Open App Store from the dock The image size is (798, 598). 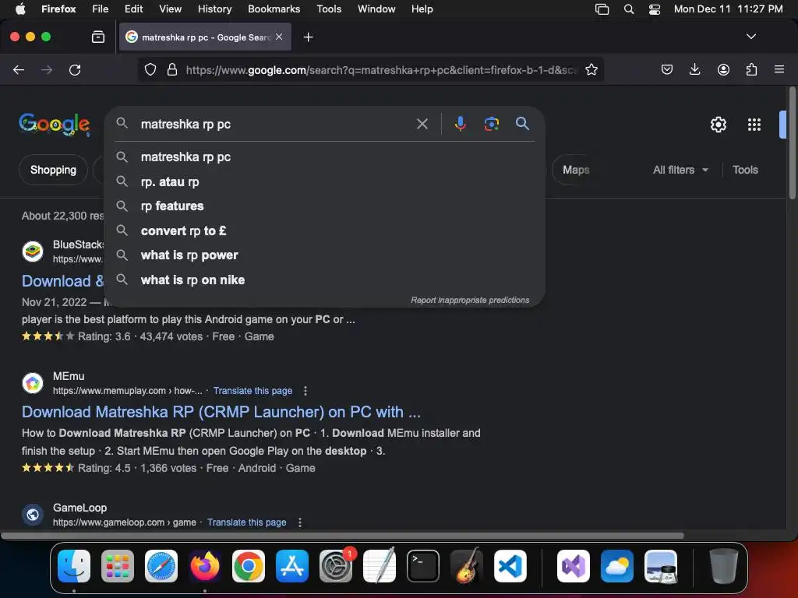click(x=292, y=565)
